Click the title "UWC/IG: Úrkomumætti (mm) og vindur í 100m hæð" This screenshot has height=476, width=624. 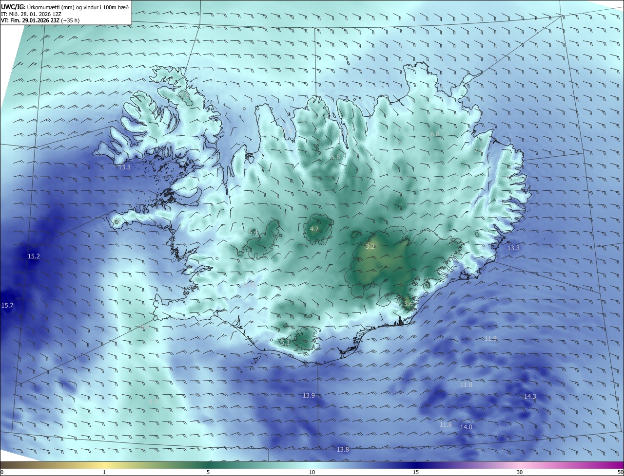pyautogui.click(x=65, y=6)
